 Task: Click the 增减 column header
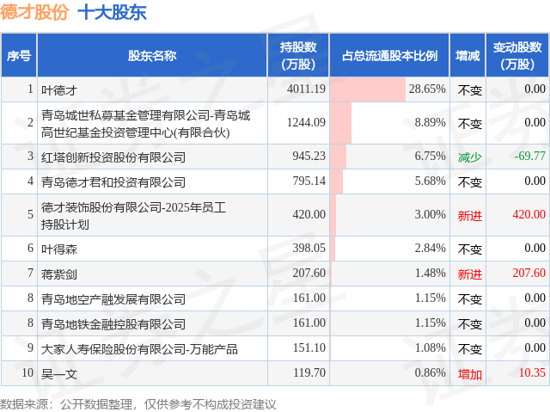coord(467,55)
